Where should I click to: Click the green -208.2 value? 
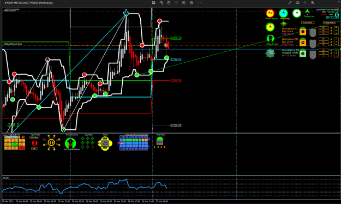13,125
